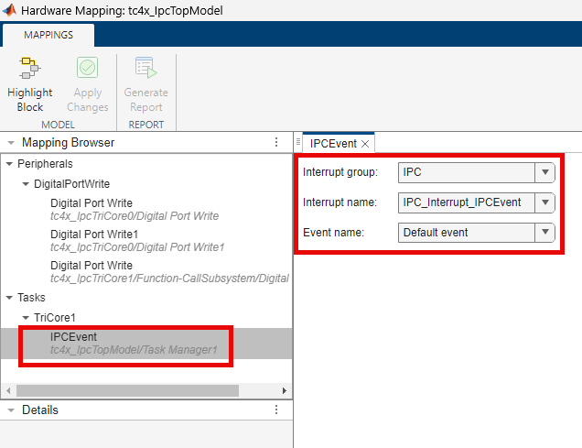Collapse the Tasks tree node
The image size is (582, 448).
(10, 298)
